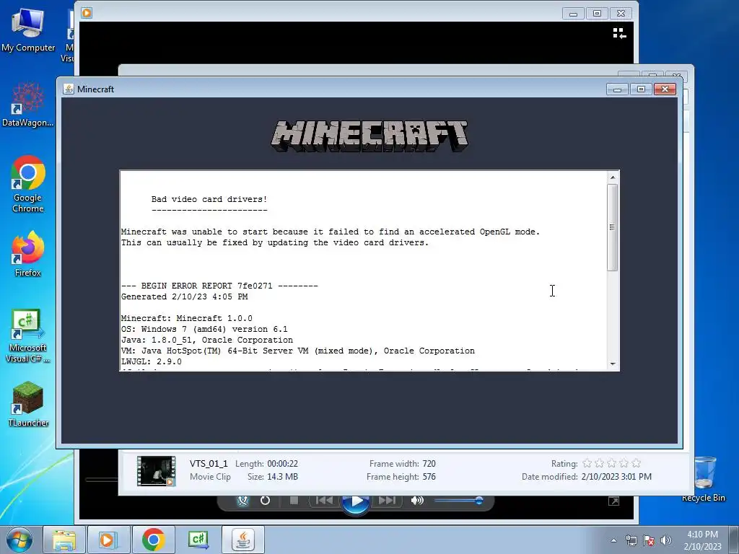This screenshot has width=739, height=554.
Task: Click the 'Bad video card drivers!' heading
Action: tap(209, 199)
